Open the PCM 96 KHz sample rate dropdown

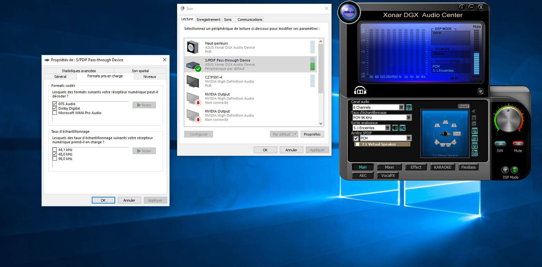click(x=382, y=118)
